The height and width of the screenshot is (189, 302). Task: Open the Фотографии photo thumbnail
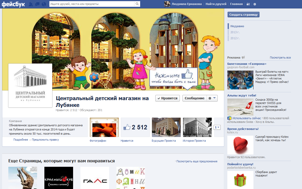[104, 127]
